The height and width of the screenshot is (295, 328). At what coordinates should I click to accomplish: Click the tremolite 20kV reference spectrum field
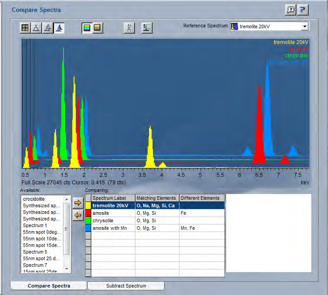pos(269,26)
